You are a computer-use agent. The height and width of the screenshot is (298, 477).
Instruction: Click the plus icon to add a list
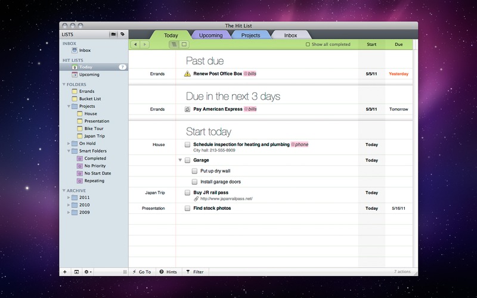coord(65,272)
